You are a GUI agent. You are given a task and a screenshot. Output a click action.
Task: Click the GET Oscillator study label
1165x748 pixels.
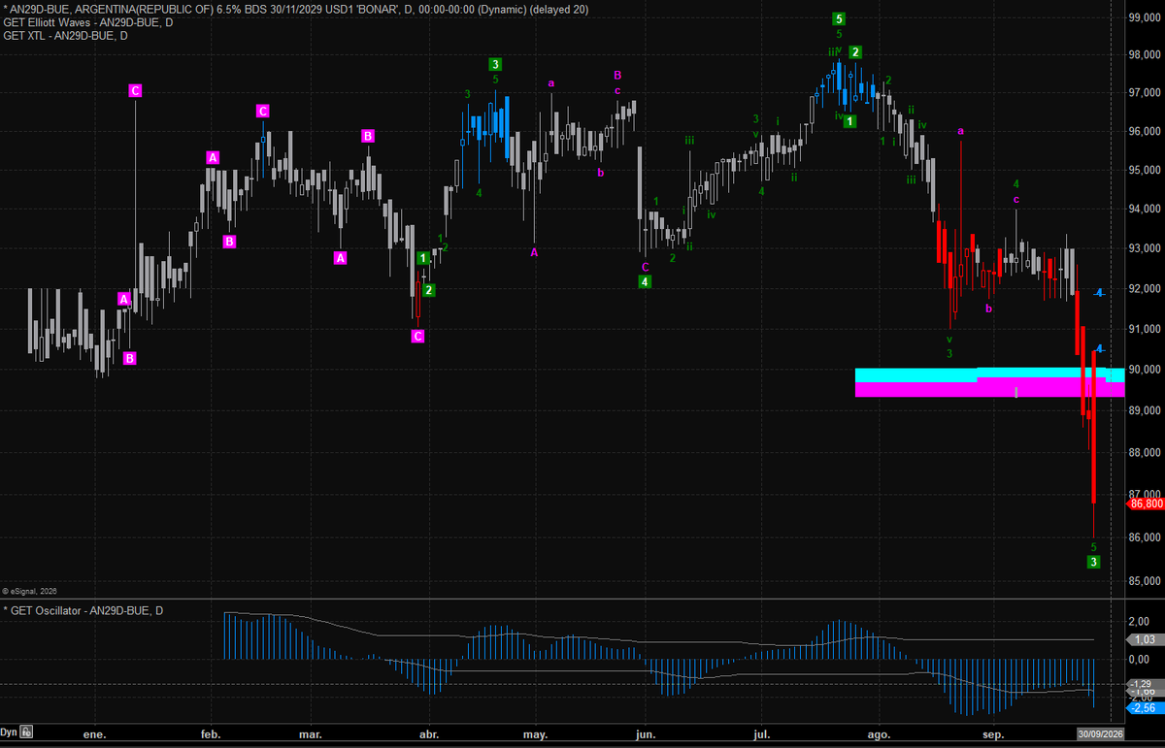coord(83,610)
